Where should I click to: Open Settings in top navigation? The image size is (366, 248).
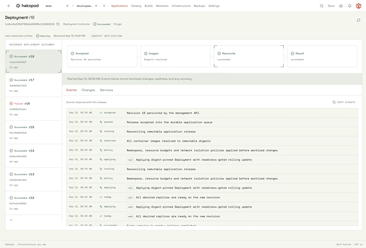[x=214, y=6]
